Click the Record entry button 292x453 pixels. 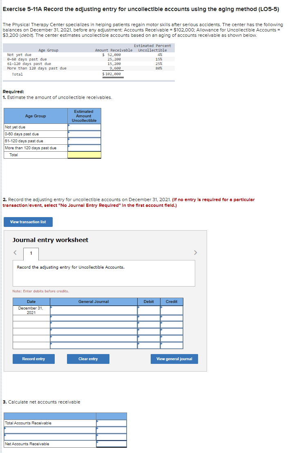(33, 359)
